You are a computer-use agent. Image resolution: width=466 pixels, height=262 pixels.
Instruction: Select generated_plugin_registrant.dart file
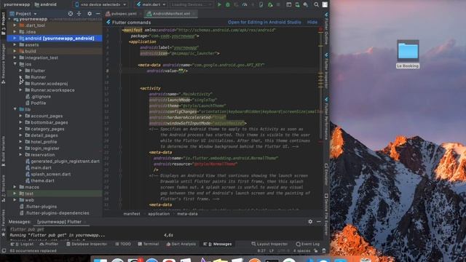(65, 161)
